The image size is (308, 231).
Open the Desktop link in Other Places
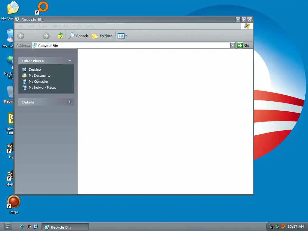(x=31, y=69)
